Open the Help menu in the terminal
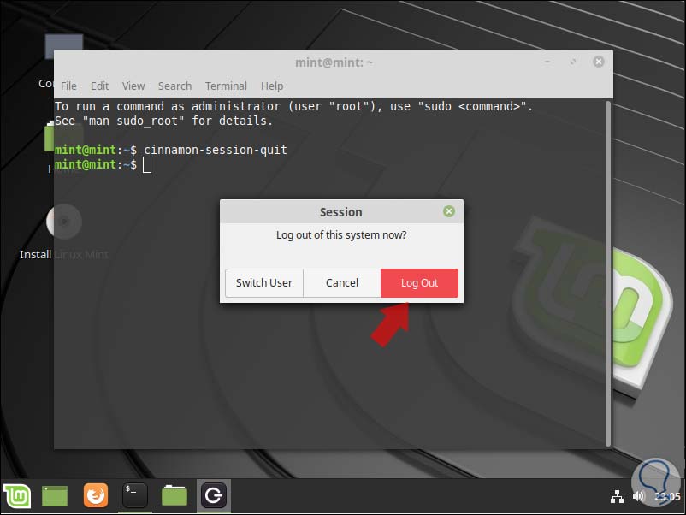The height and width of the screenshot is (515, 686). pos(272,86)
